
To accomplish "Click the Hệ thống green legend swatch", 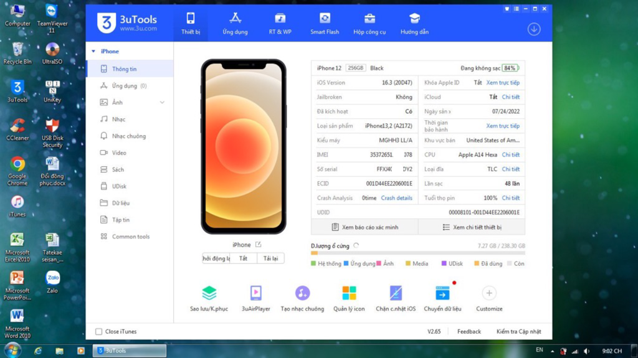I will coord(313,263).
